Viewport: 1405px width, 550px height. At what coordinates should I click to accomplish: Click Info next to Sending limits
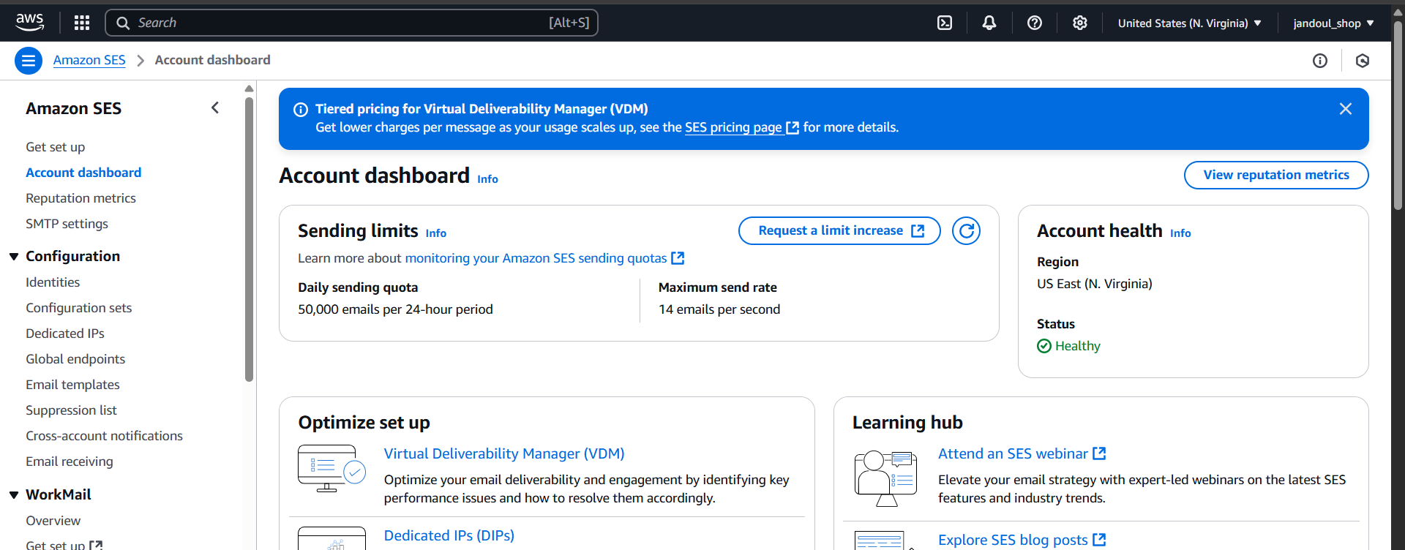pos(436,233)
